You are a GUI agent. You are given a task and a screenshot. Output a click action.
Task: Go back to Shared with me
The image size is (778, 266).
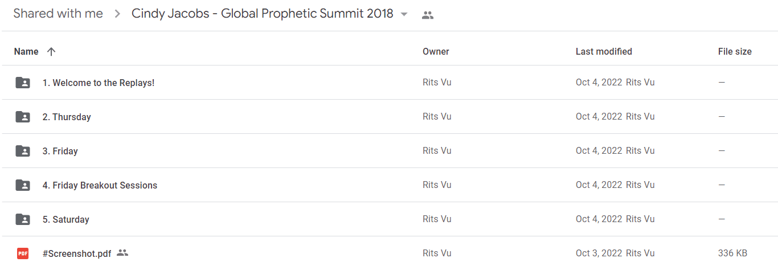(x=58, y=14)
